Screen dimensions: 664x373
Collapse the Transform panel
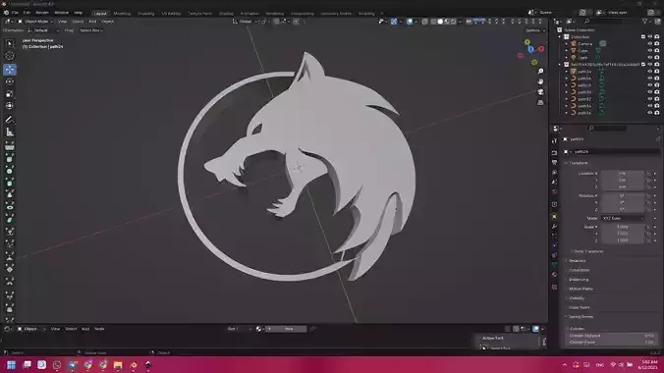coord(579,163)
